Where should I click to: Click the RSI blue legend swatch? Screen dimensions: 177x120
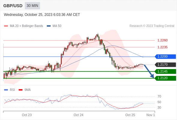click(6, 90)
